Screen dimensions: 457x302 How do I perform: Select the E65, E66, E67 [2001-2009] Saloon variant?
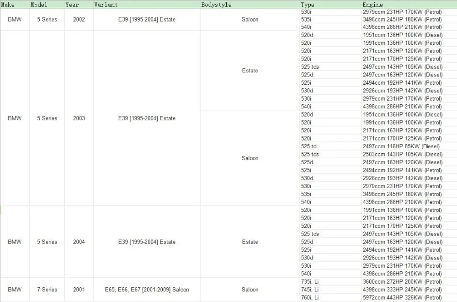[147, 290]
